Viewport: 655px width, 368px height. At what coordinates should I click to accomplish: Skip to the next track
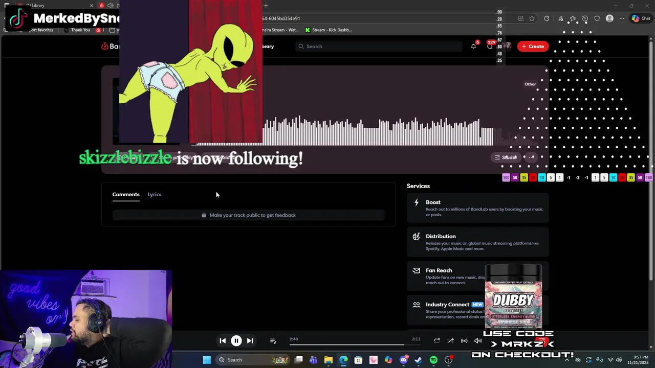[x=250, y=340]
